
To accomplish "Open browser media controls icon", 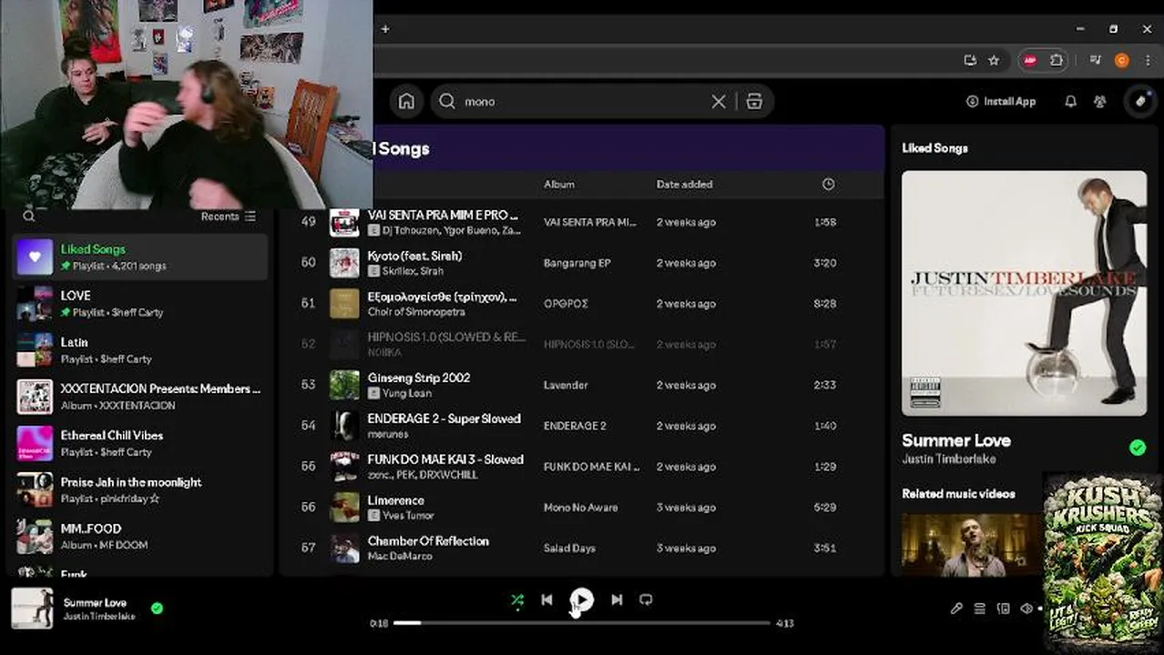I will [1096, 60].
